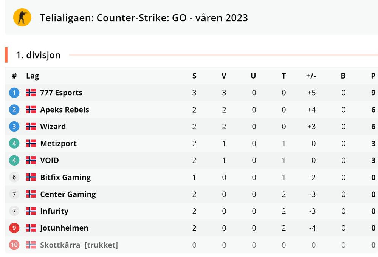Image resolution: width=378 pixels, height=257 pixels.
Task: Click the Norwegian flag beside 777 Esports
Action: (x=31, y=93)
